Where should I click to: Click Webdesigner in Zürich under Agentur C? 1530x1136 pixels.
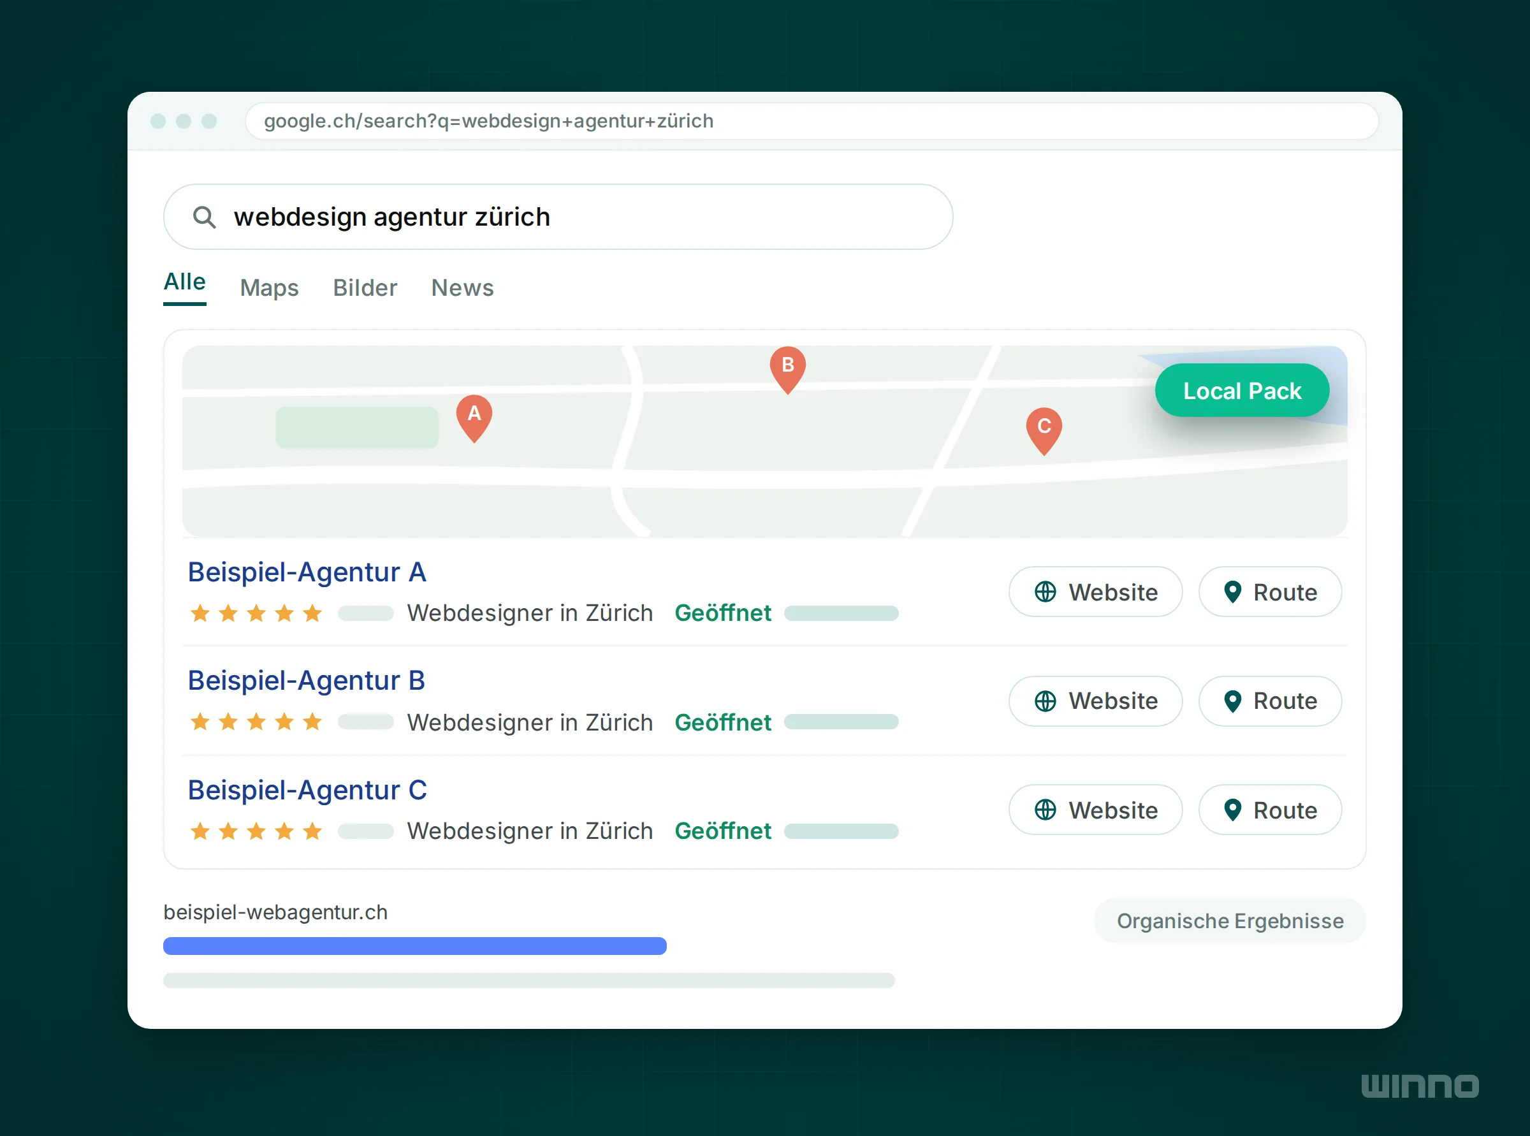(x=530, y=831)
